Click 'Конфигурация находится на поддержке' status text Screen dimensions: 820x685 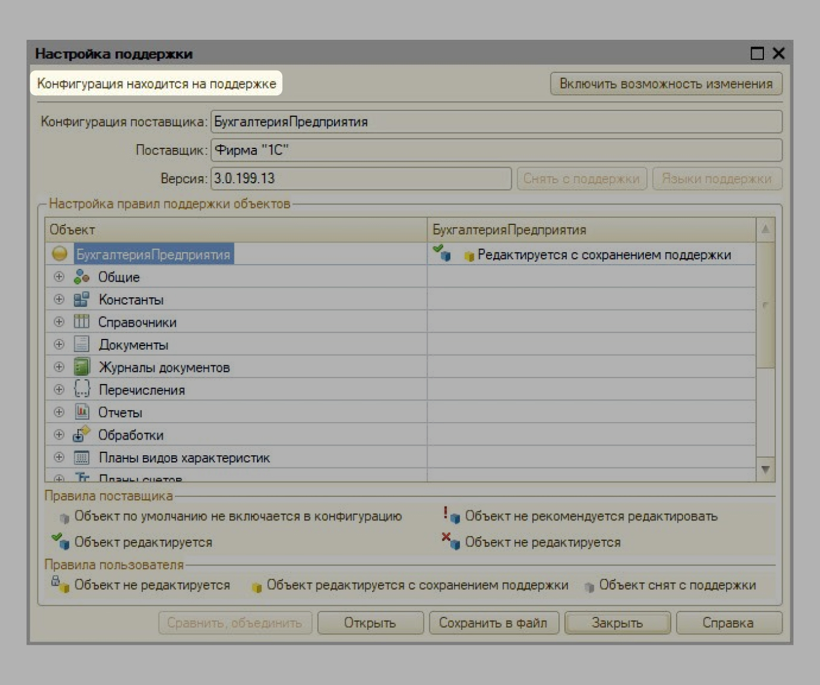(157, 84)
